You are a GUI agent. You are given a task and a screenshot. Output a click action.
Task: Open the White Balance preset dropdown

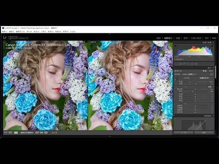[204, 78]
